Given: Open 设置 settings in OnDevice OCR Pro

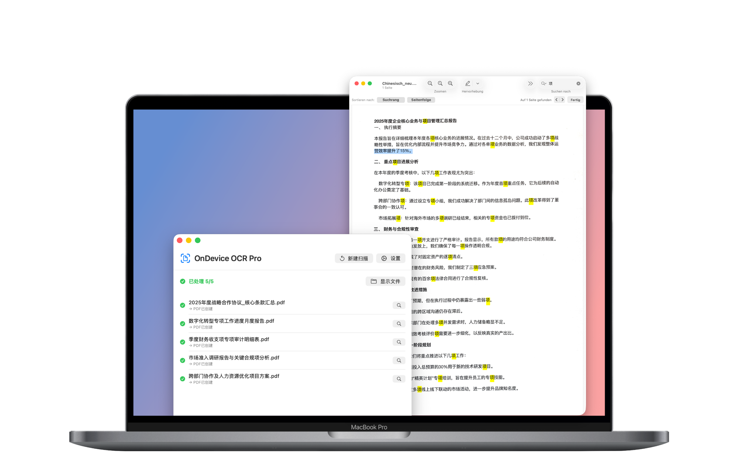Looking at the screenshot, I should (391, 259).
